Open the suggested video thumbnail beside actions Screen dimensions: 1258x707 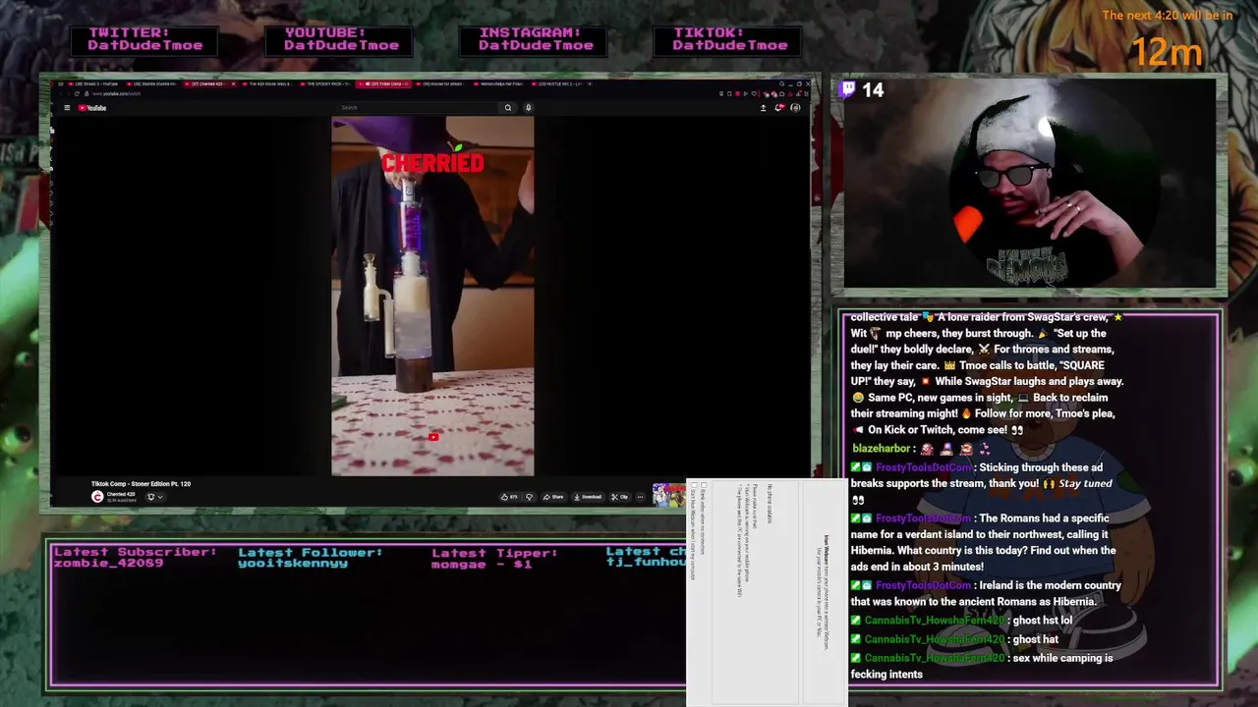pyautogui.click(x=669, y=496)
